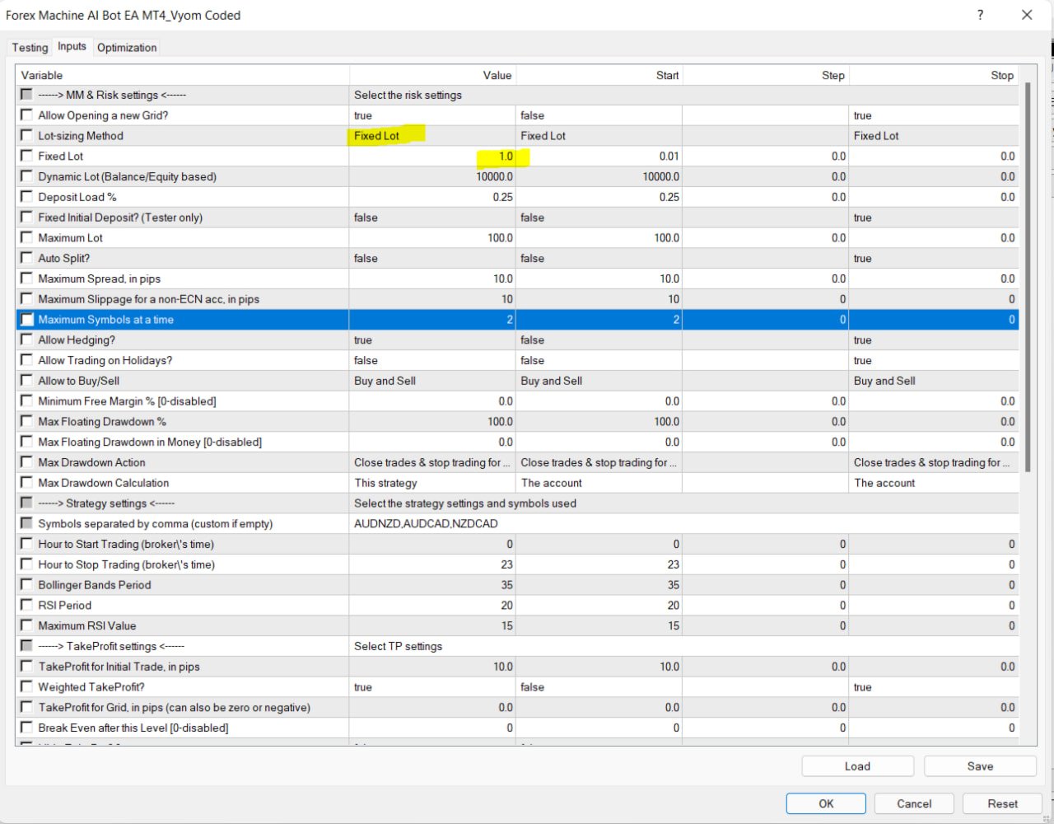Open the Optimization tab
This screenshot has height=824, width=1054.
126,47
